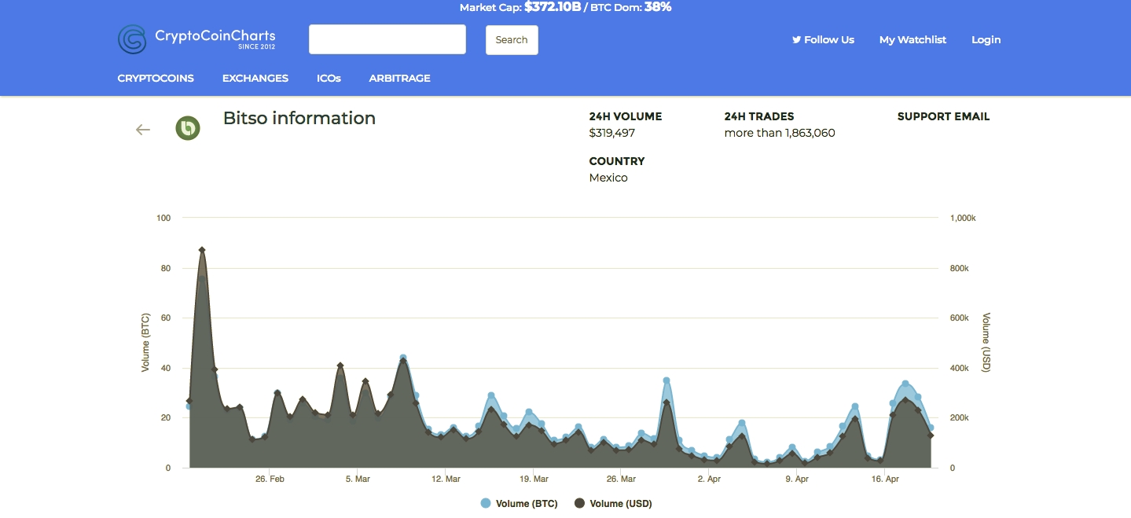Click the Volume (BTC) vertical axis title

click(145, 343)
